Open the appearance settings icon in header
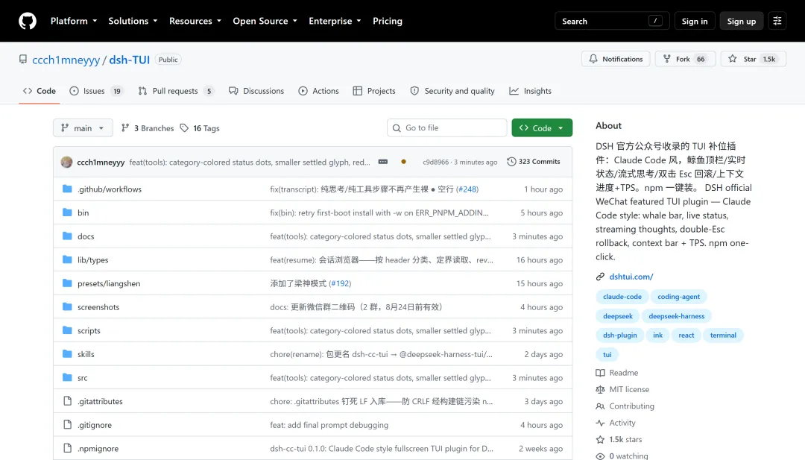The height and width of the screenshot is (460, 805). tap(777, 21)
